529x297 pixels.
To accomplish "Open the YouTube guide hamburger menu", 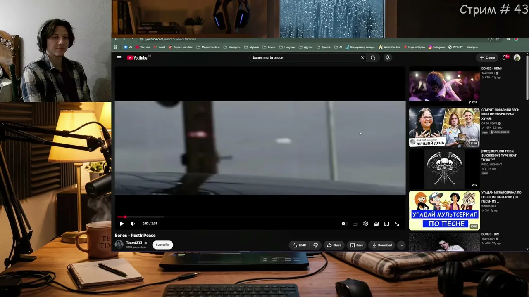I will click(x=119, y=58).
